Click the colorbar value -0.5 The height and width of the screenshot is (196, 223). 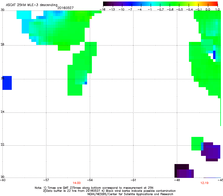(180, 10)
